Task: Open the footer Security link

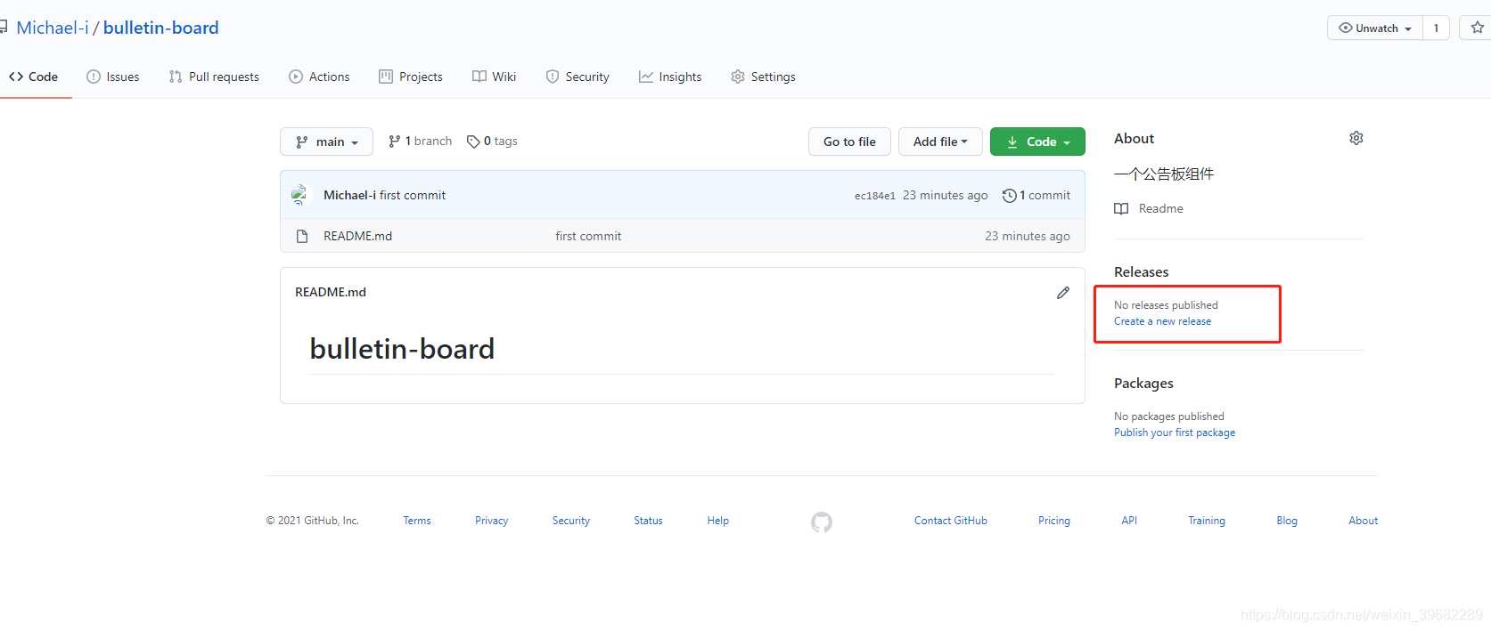Action: tap(571, 521)
